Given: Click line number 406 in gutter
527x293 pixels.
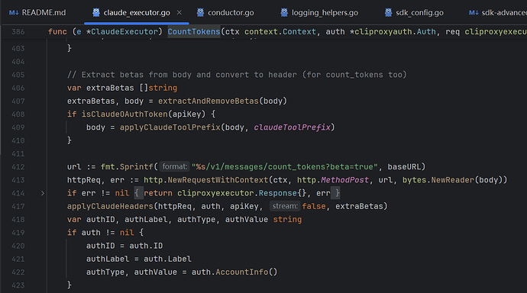Looking at the screenshot, I should [x=18, y=88].
